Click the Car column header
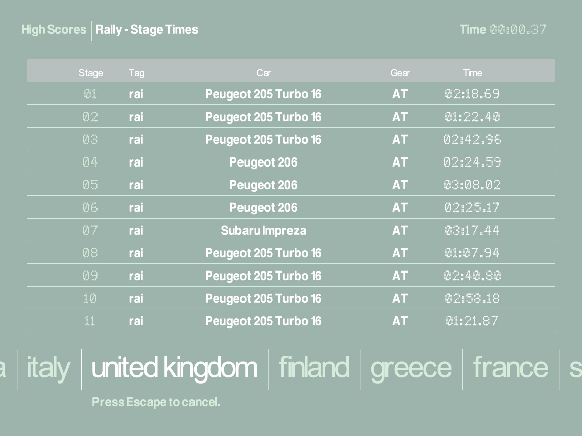 (x=263, y=73)
